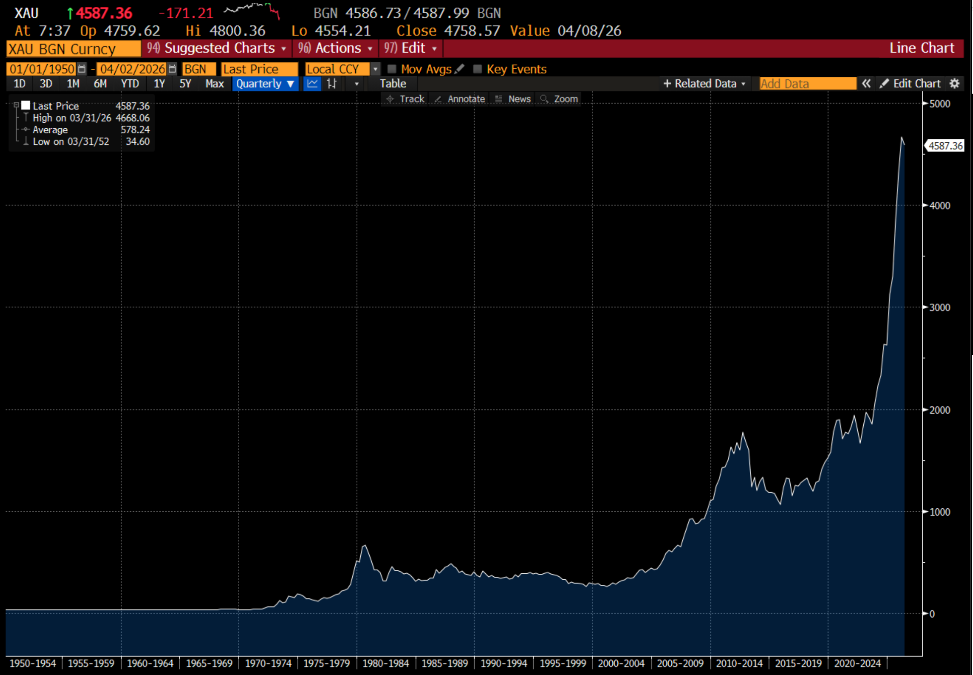Select the 5Y time range tab
973x675 pixels.
pyautogui.click(x=185, y=84)
